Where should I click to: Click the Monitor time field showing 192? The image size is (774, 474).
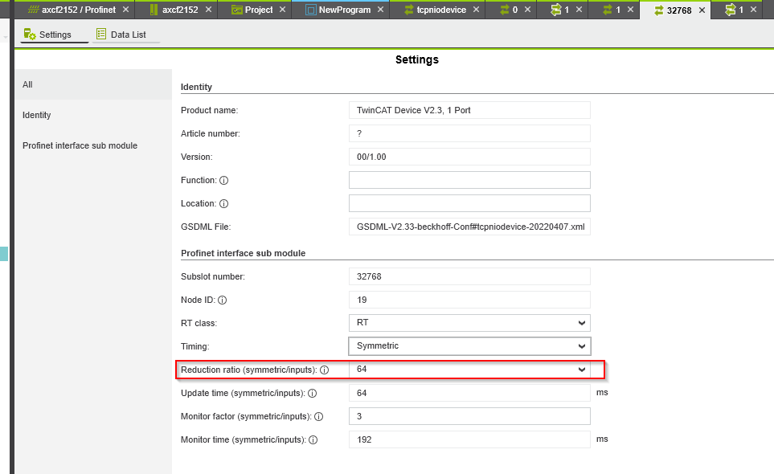469,439
